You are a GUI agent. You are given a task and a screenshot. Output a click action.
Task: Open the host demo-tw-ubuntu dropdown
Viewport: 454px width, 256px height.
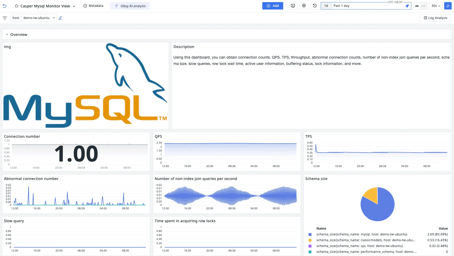(x=39, y=18)
